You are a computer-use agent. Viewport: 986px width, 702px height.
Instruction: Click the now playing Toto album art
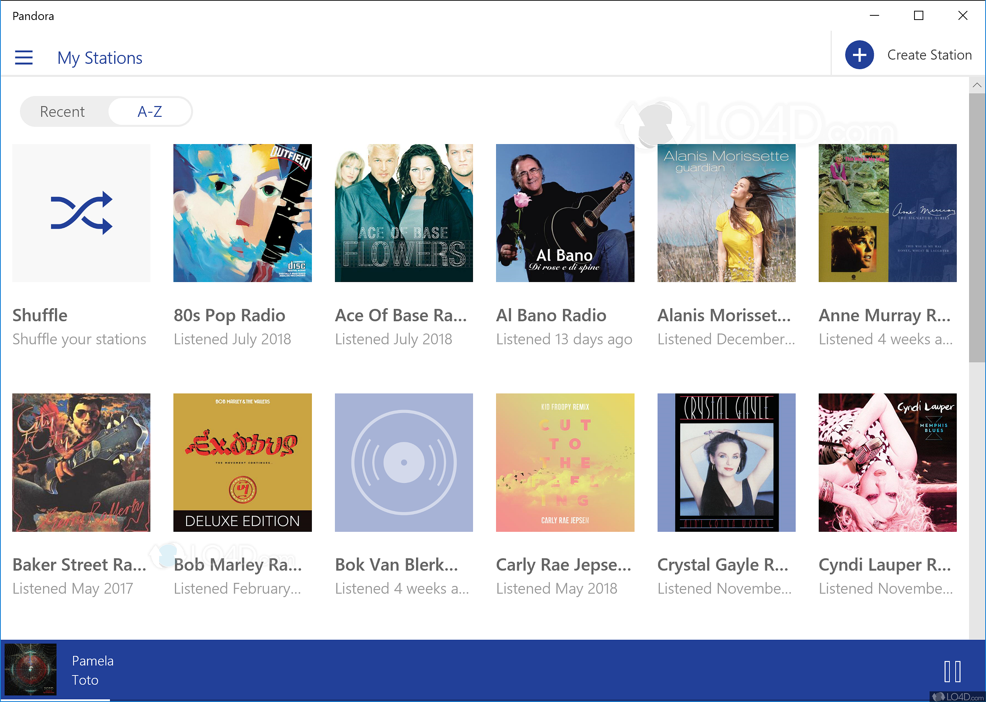click(x=30, y=669)
